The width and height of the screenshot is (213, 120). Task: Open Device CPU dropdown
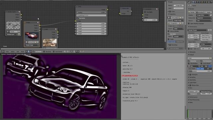coord(204,21)
